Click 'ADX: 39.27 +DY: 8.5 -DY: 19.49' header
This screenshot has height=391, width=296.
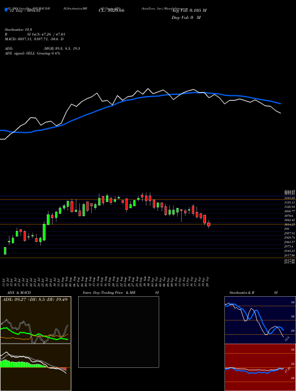click(x=35, y=299)
